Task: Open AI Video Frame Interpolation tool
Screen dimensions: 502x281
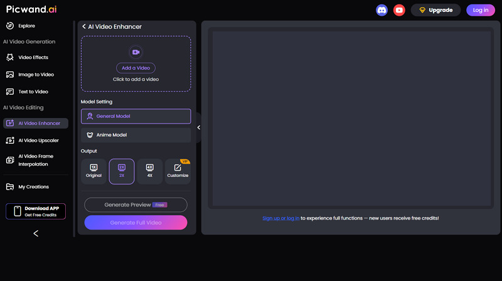Action: (x=35, y=160)
